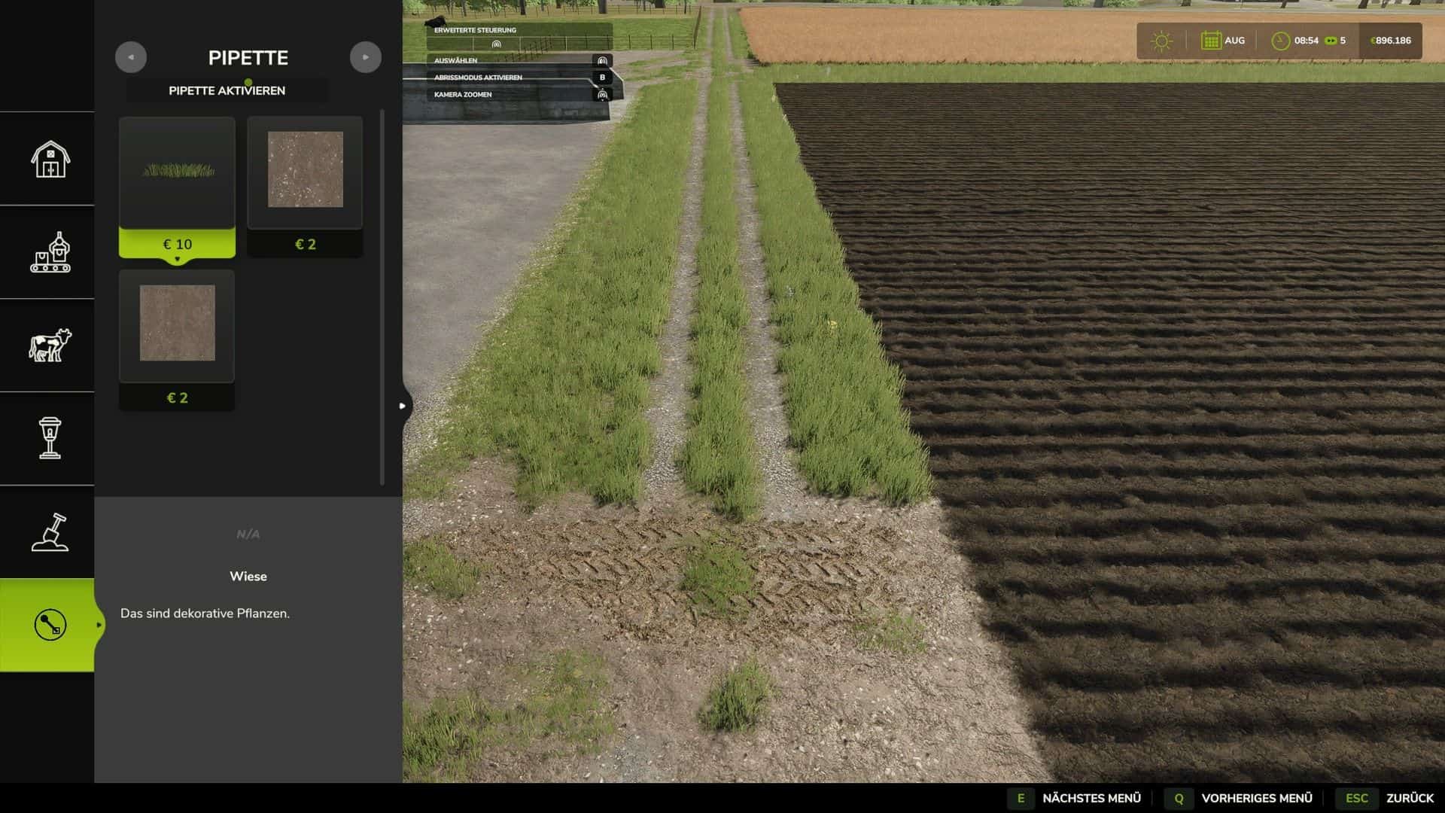1445x813 pixels.
Task: Click Zurück to go back
Action: (1410, 798)
